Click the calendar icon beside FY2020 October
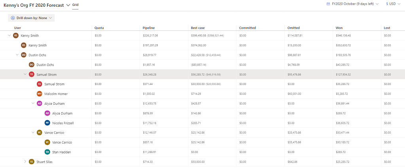This screenshot has height=168, width=405. click(328, 4)
